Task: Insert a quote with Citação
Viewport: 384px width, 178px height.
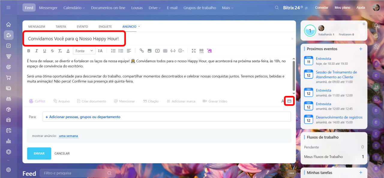Action: point(151,101)
